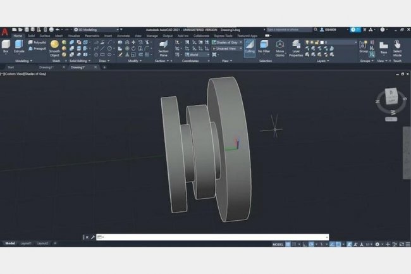Open Layer Properties manager

(x=296, y=48)
